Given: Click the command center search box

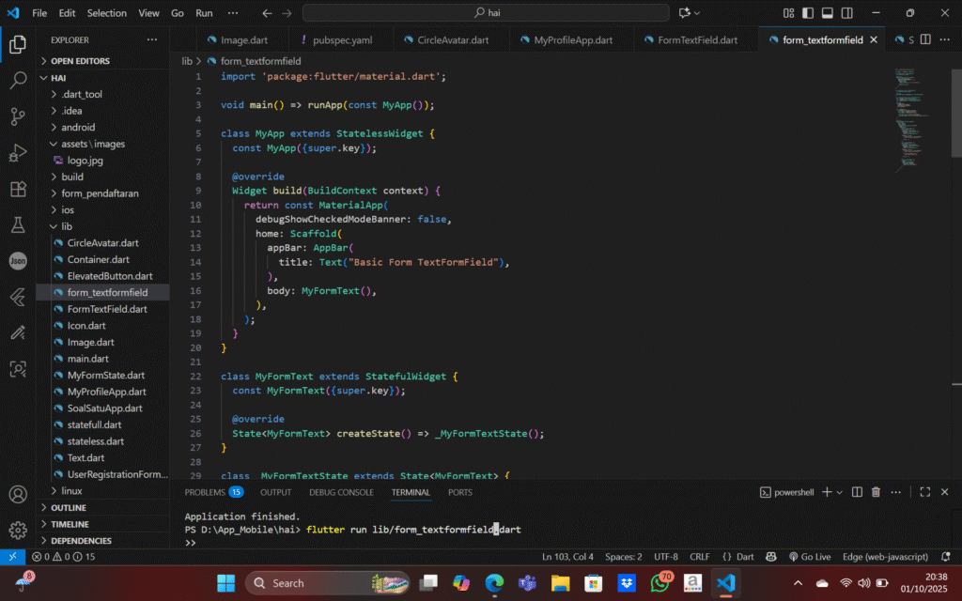Looking at the screenshot, I should (x=485, y=13).
